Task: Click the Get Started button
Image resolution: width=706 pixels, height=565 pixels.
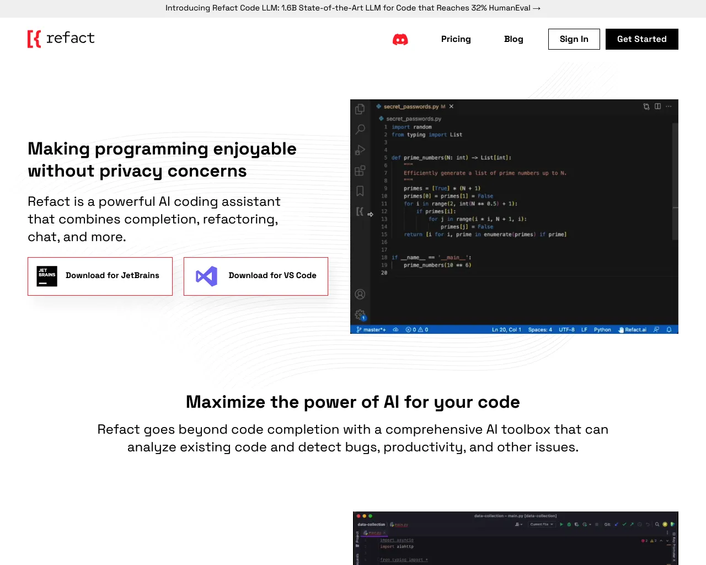Action: (x=641, y=39)
